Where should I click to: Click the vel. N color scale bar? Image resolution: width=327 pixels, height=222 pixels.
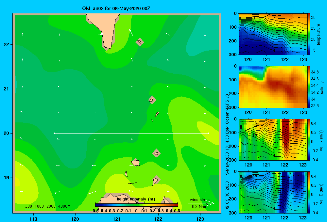coord(309,139)
